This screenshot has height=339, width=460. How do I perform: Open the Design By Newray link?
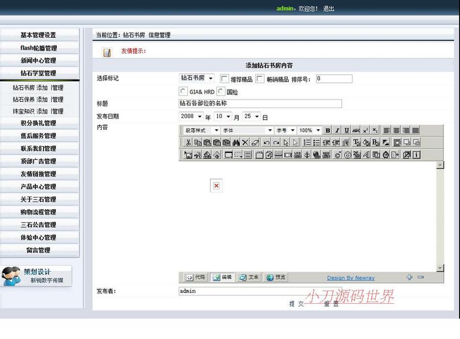click(351, 278)
